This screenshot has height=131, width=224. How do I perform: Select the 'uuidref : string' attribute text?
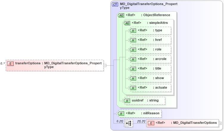(145, 100)
